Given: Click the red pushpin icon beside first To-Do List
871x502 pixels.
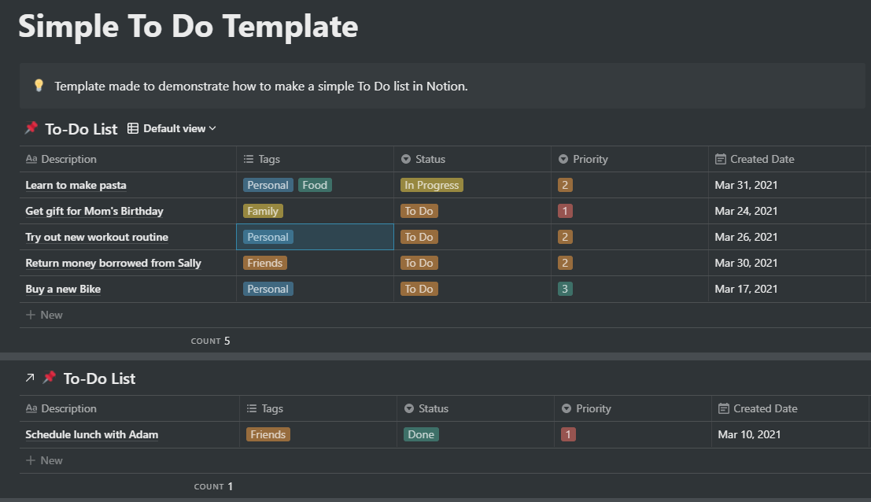Looking at the screenshot, I should (31, 128).
